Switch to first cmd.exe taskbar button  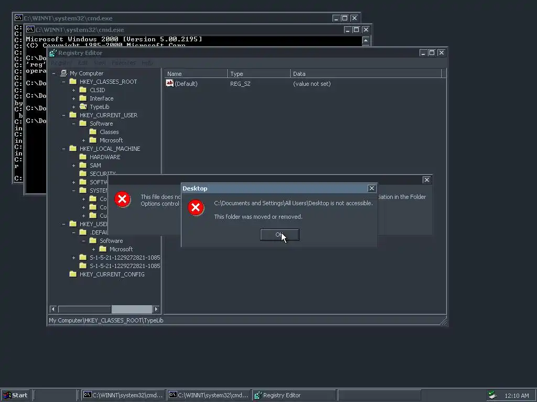tap(123, 395)
